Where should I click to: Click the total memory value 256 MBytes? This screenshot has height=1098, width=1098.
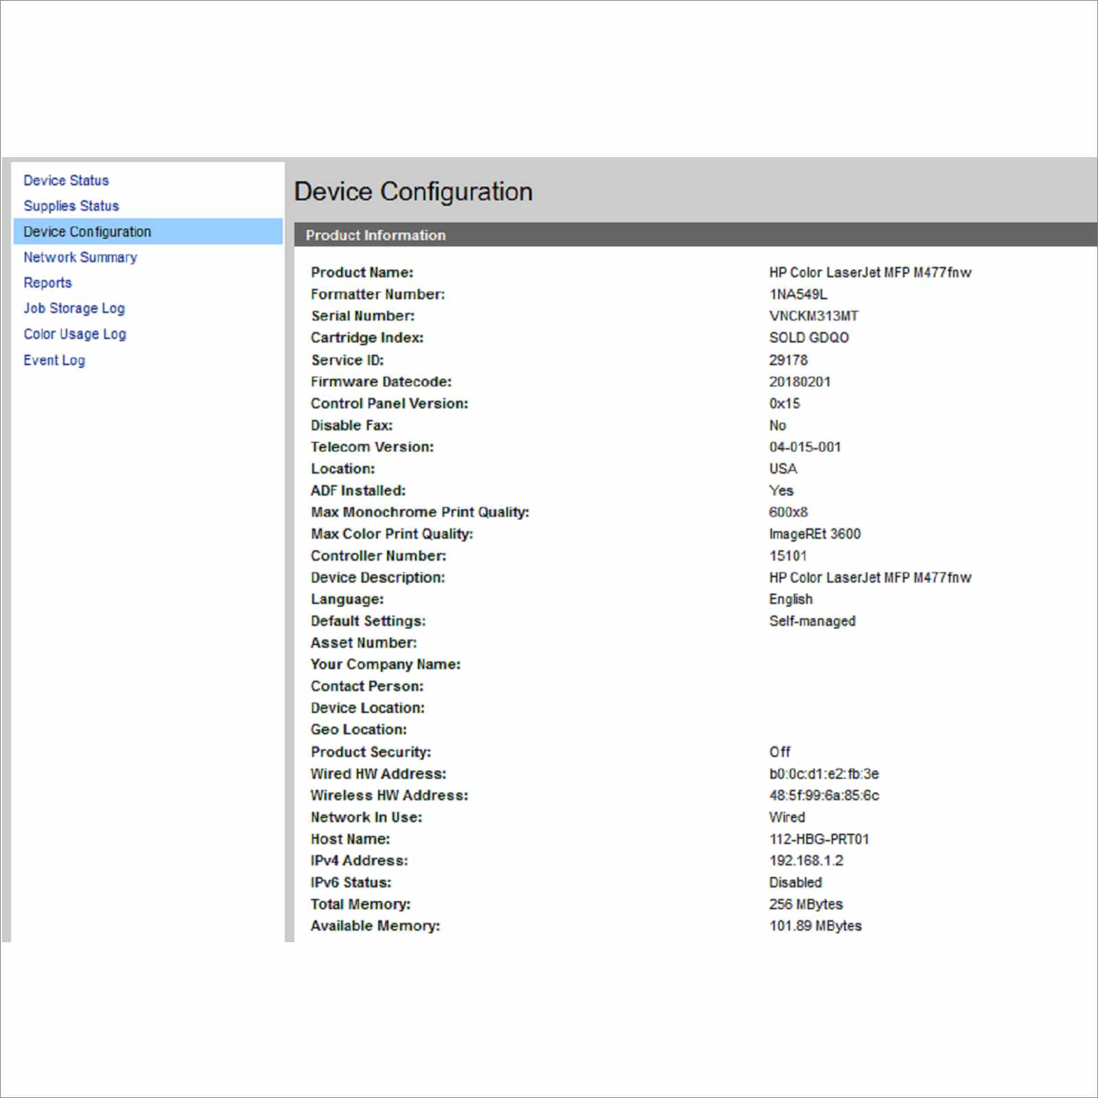pos(806,904)
